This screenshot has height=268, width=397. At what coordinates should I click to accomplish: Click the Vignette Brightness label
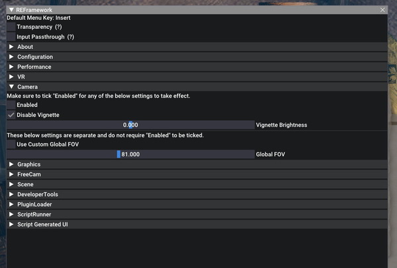coord(282,125)
